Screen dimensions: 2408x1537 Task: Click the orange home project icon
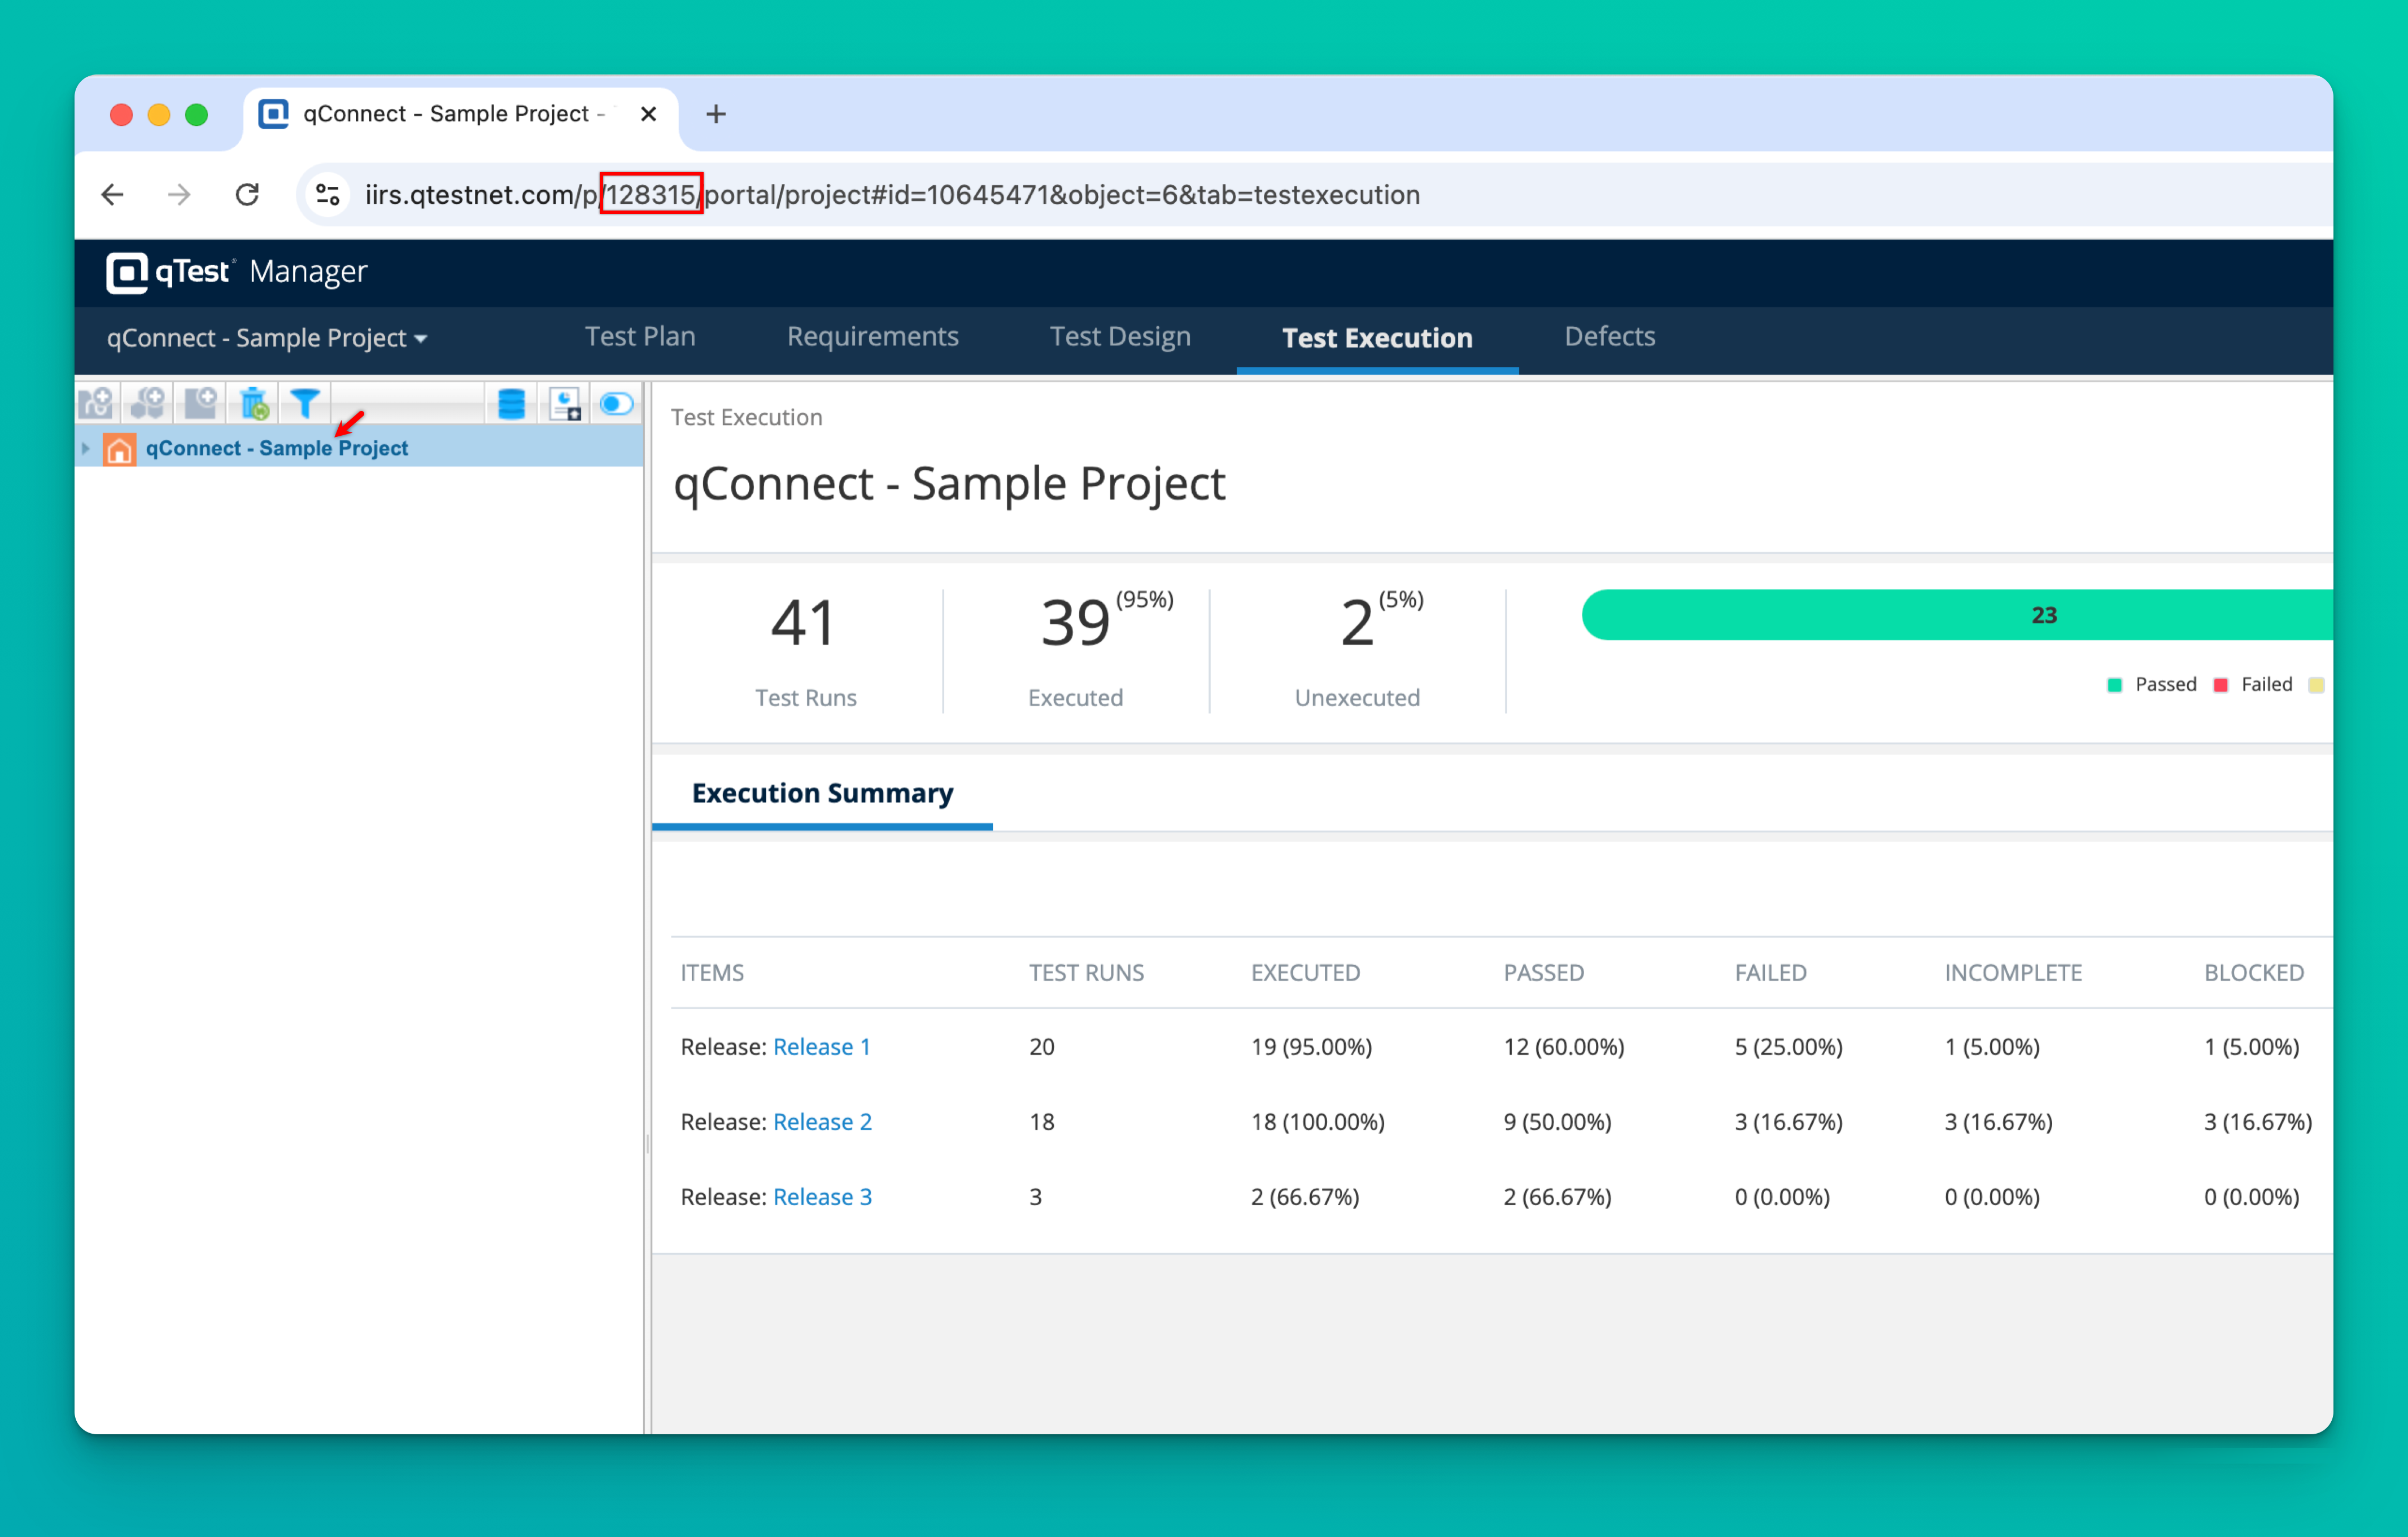point(119,449)
